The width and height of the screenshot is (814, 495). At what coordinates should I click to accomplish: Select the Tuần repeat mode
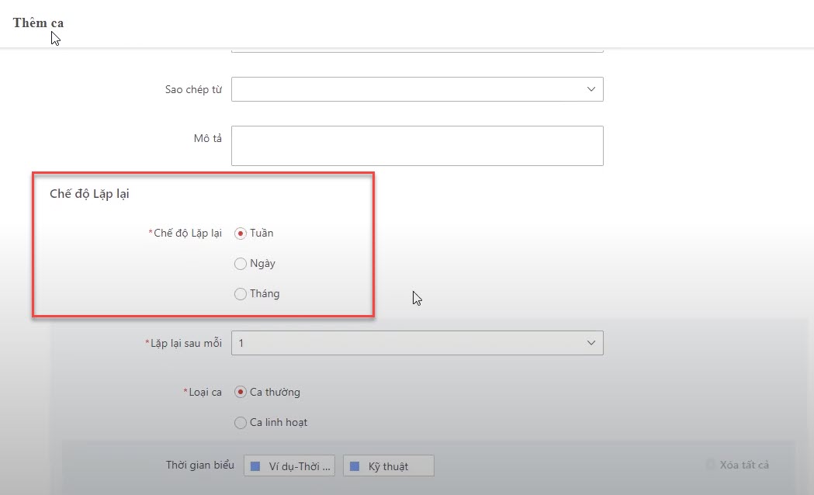click(x=241, y=233)
